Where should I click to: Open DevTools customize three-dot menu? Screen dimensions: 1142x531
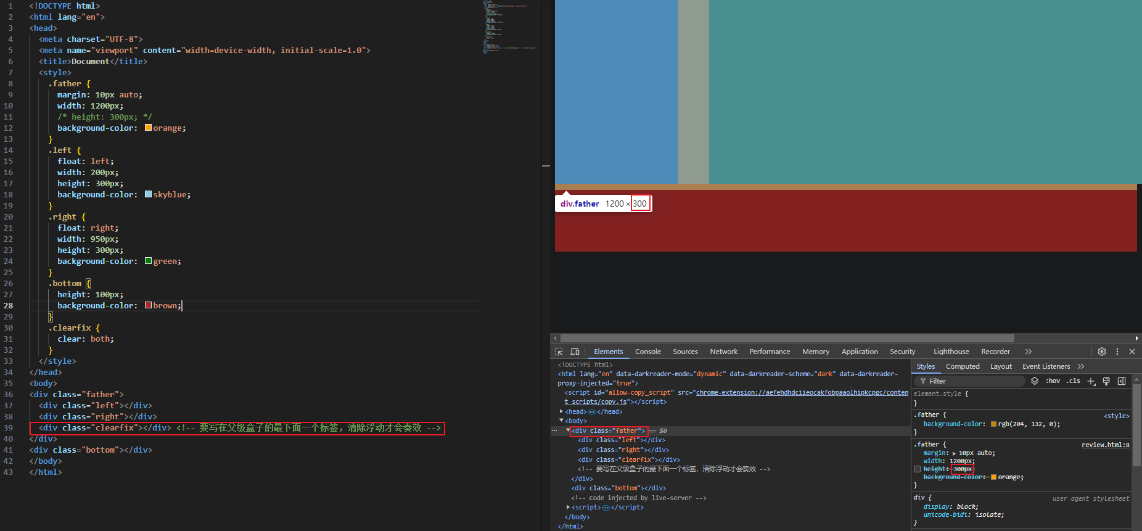1117,352
